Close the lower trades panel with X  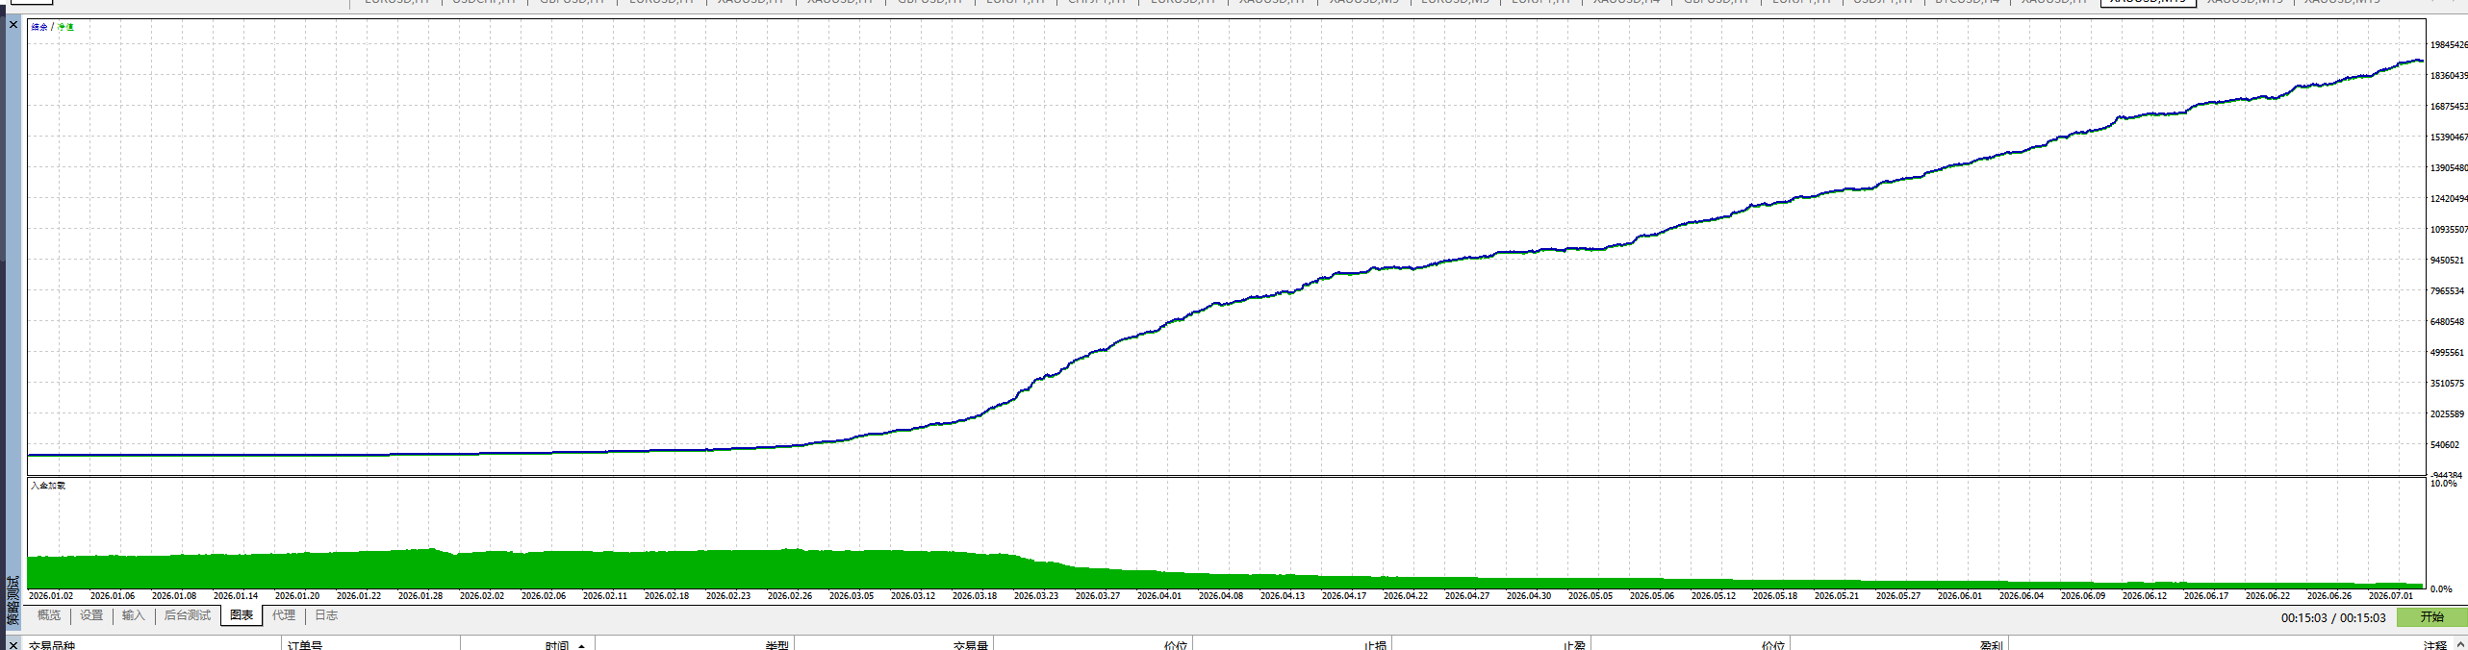(13, 645)
